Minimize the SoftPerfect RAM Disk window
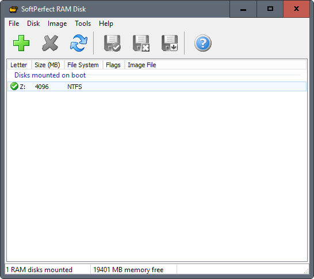314x279 pixels. pyautogui.click(x=243, y=9)
